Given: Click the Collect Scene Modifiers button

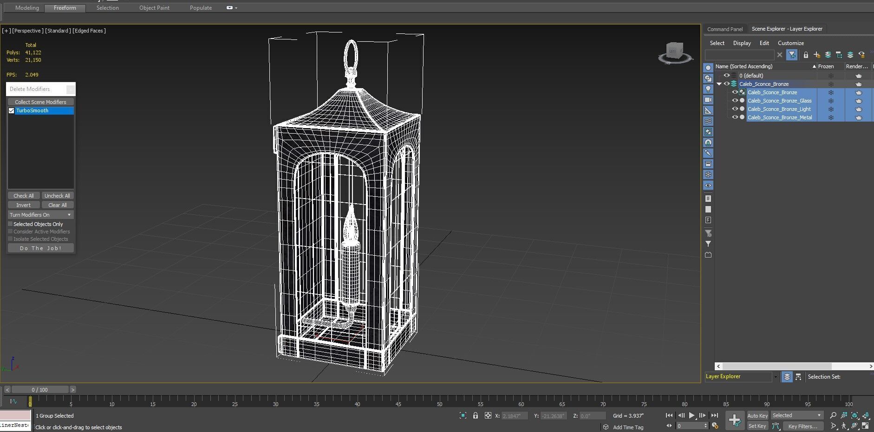Looking at the screenshot, I should [40, 102].
